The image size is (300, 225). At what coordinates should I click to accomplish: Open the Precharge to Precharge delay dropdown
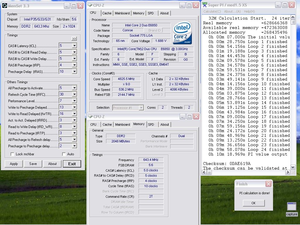pyautogui.click(x=74, y=146)
